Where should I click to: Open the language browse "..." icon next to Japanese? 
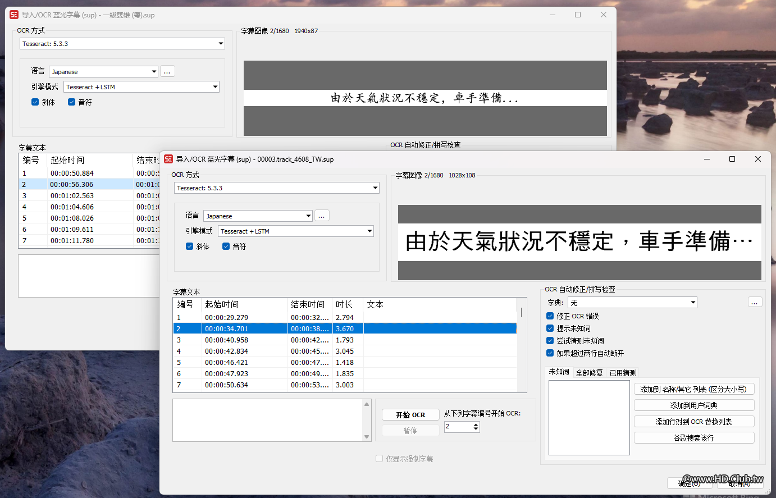point(321,215)
